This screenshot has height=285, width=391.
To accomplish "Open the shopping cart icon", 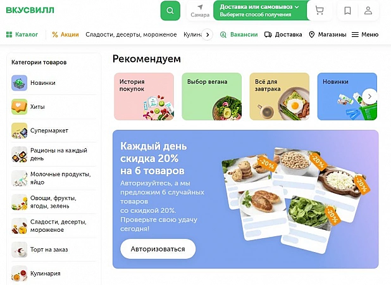I will pyautogui.click(x=319, y=11).
